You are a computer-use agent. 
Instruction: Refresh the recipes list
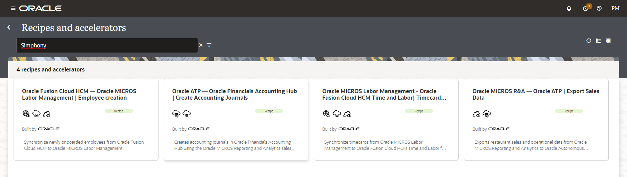click(589, 41)
